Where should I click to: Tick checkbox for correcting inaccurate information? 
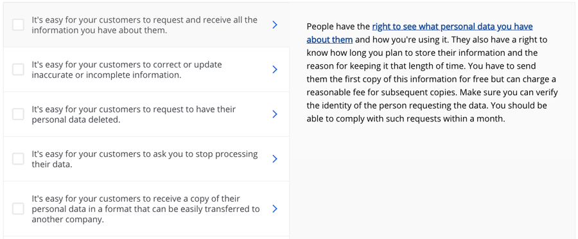tap(18, 69)
